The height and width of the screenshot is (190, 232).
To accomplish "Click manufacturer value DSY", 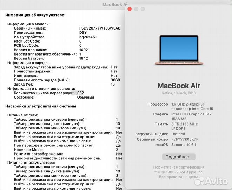I will [x=83, y=33].
